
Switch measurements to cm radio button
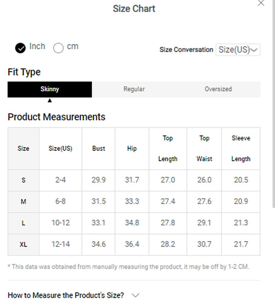coord(58,48)
